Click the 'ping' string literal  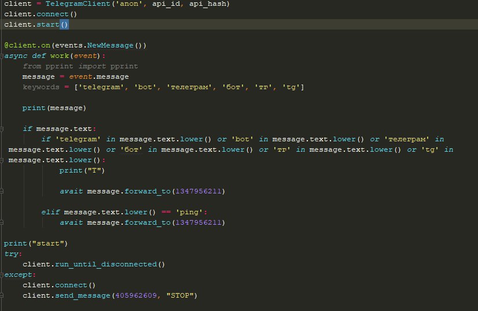point(189,212)
